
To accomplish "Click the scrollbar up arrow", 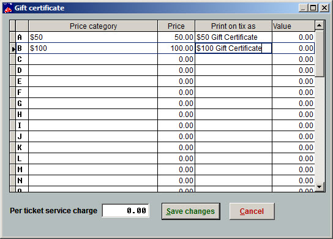I will (x=319, y=26).
